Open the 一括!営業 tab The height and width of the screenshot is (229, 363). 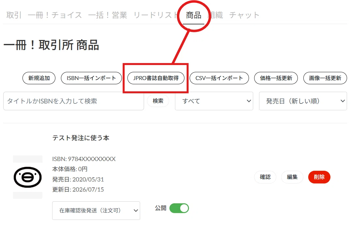pos(108,15)
